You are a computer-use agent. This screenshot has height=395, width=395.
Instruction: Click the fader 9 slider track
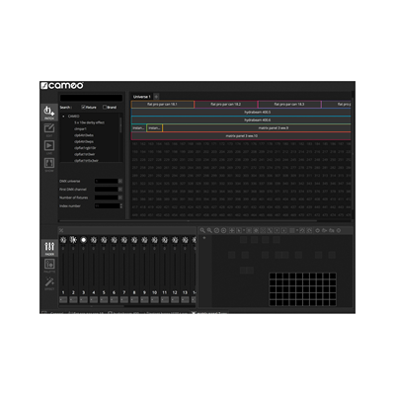(144, 270)
